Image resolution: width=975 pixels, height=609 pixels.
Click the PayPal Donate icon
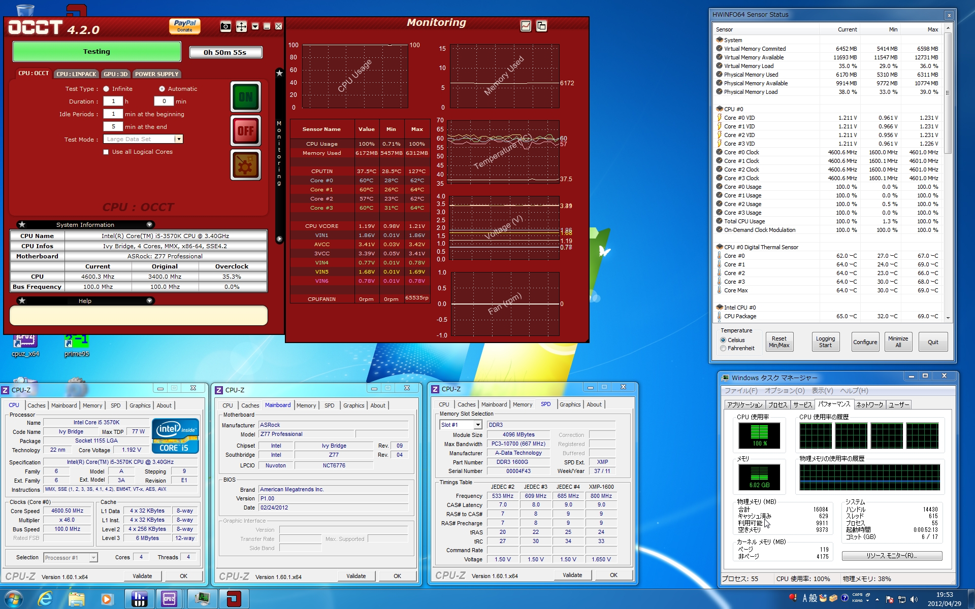[x=185, y=26]
